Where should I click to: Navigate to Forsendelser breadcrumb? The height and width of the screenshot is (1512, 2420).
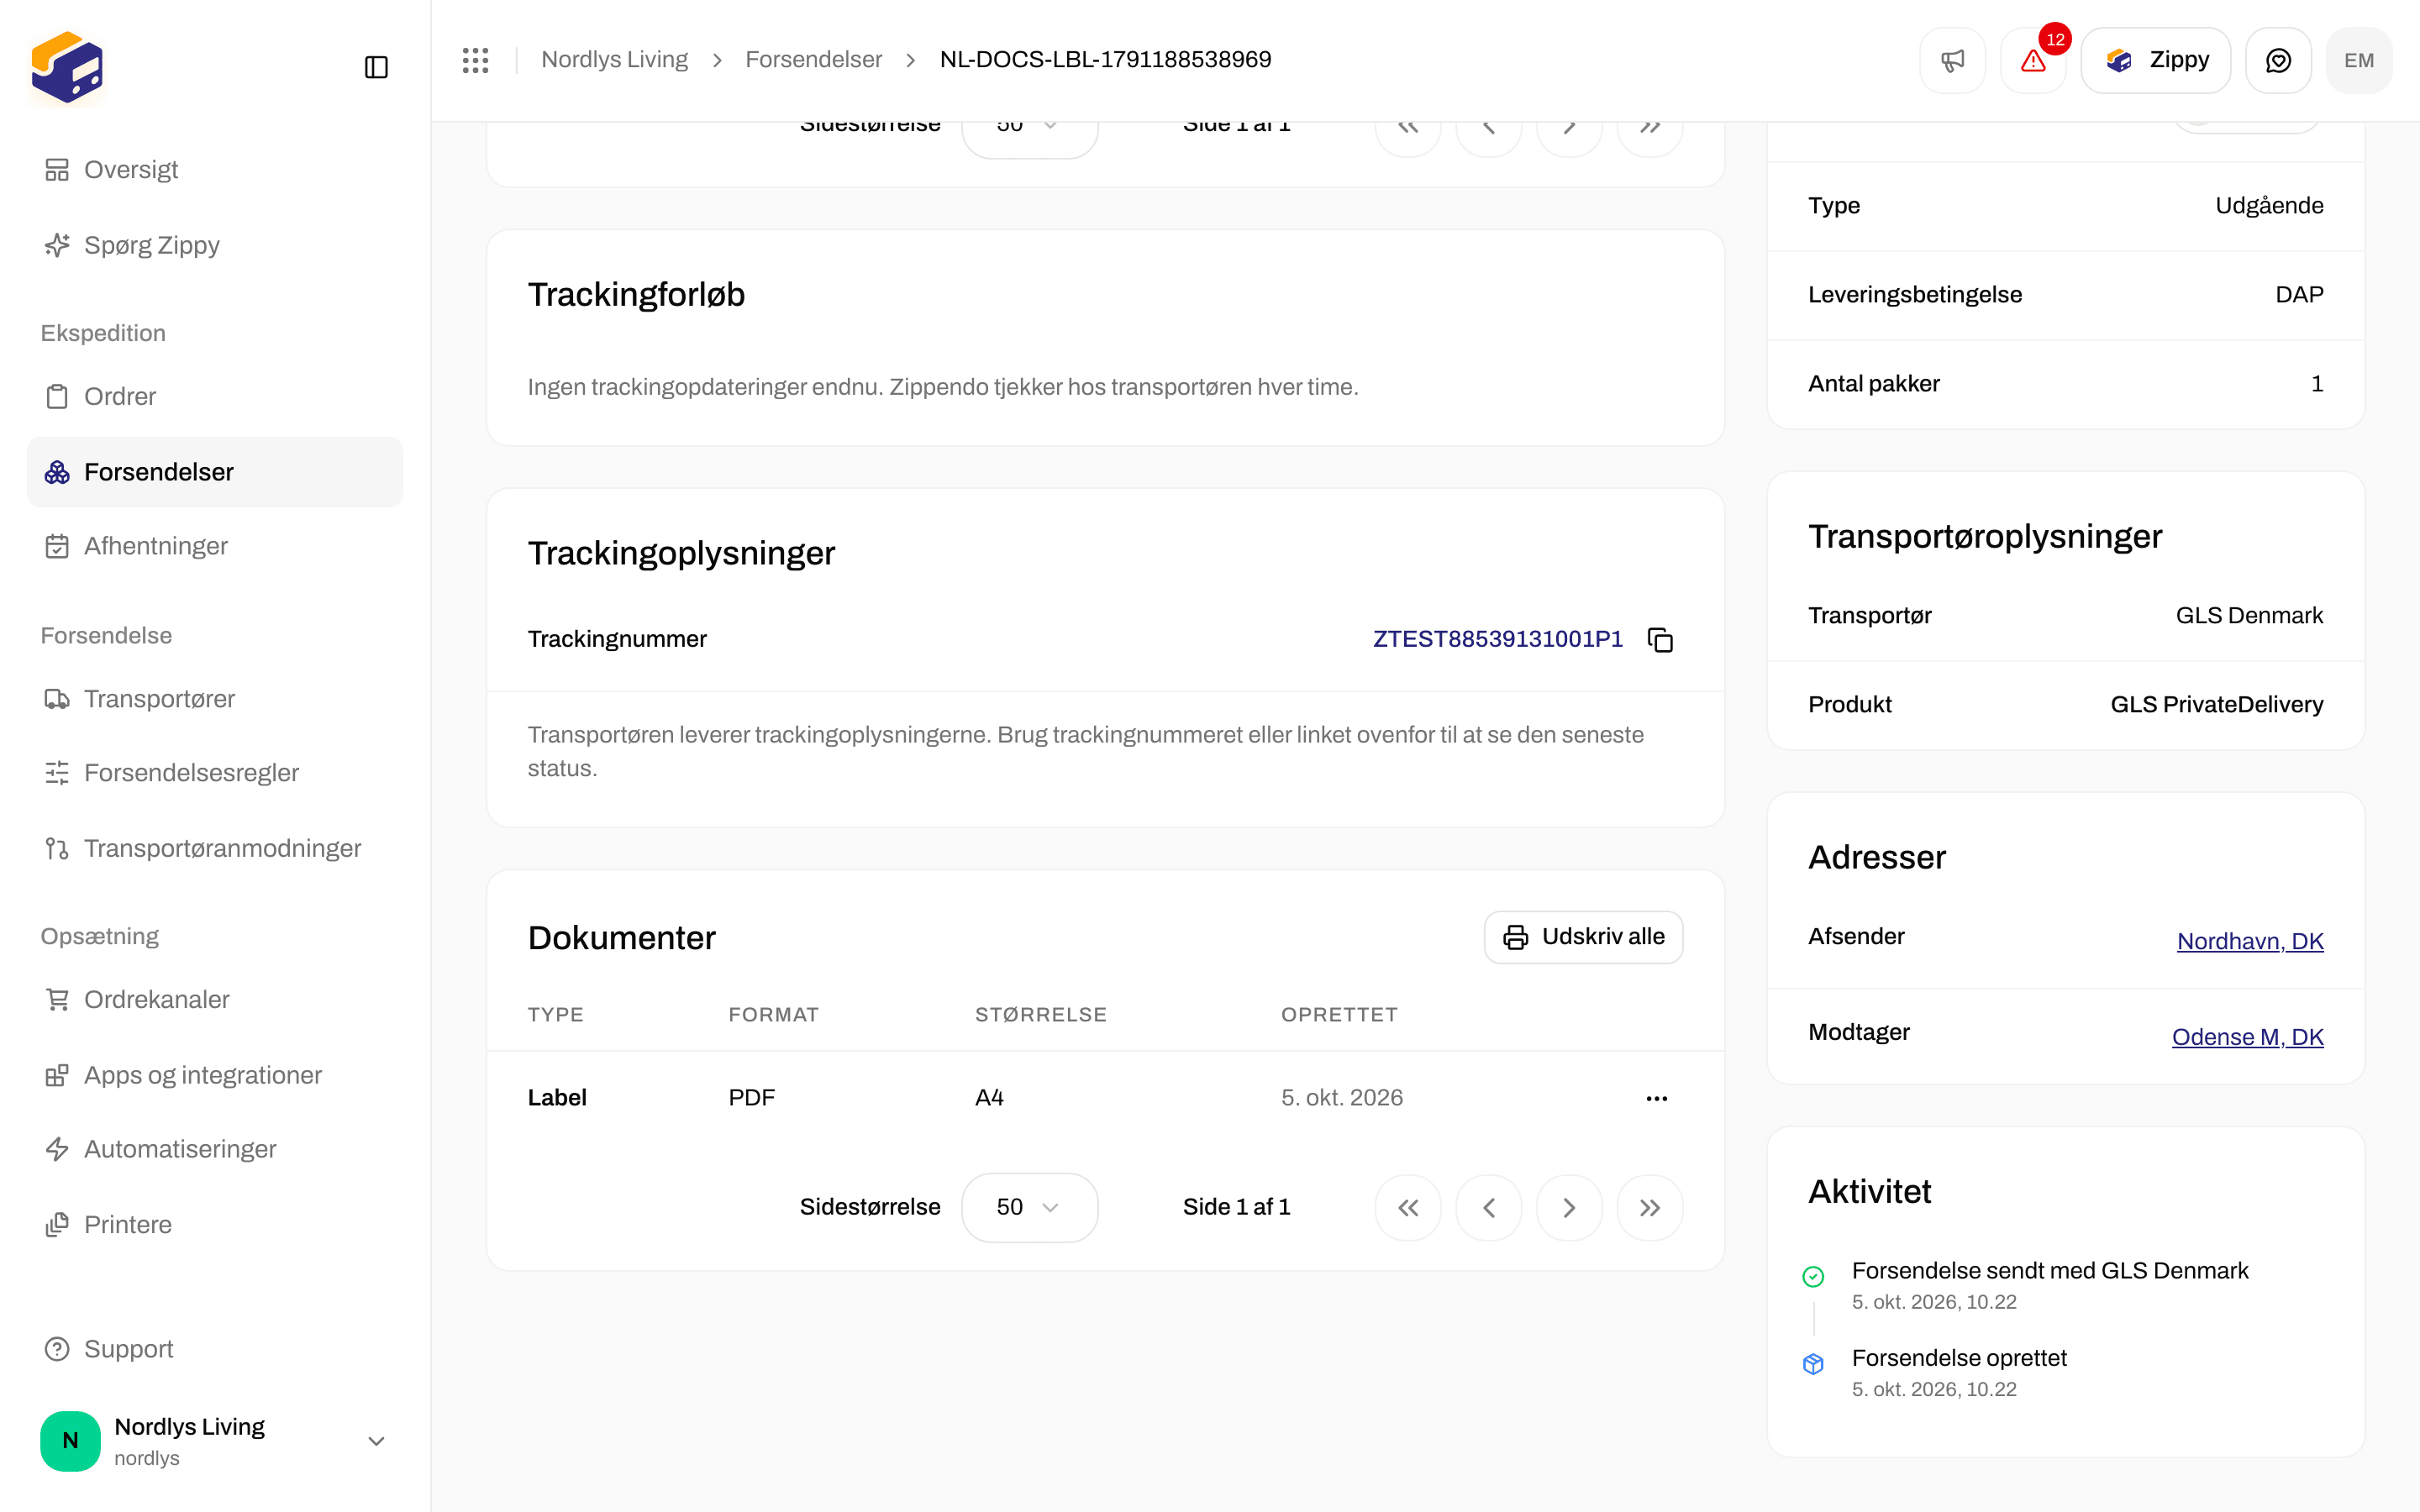(813, 60)
